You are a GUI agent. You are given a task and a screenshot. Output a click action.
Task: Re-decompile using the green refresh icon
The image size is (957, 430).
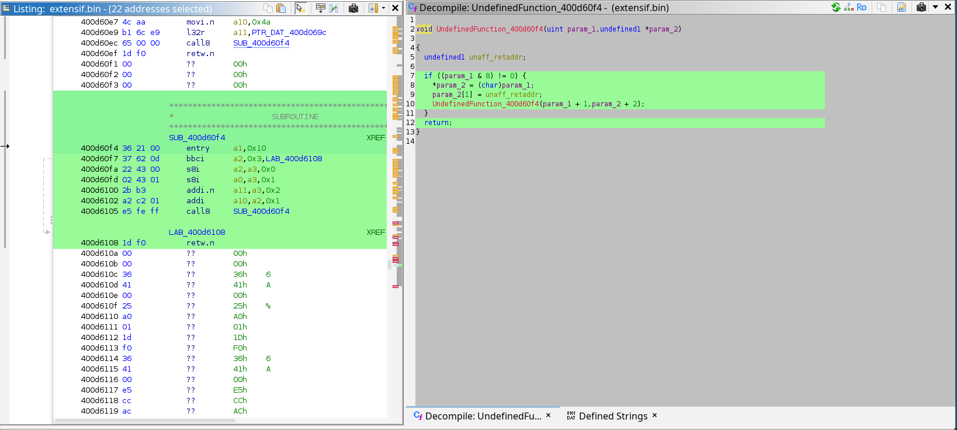(x=836, y=7)
